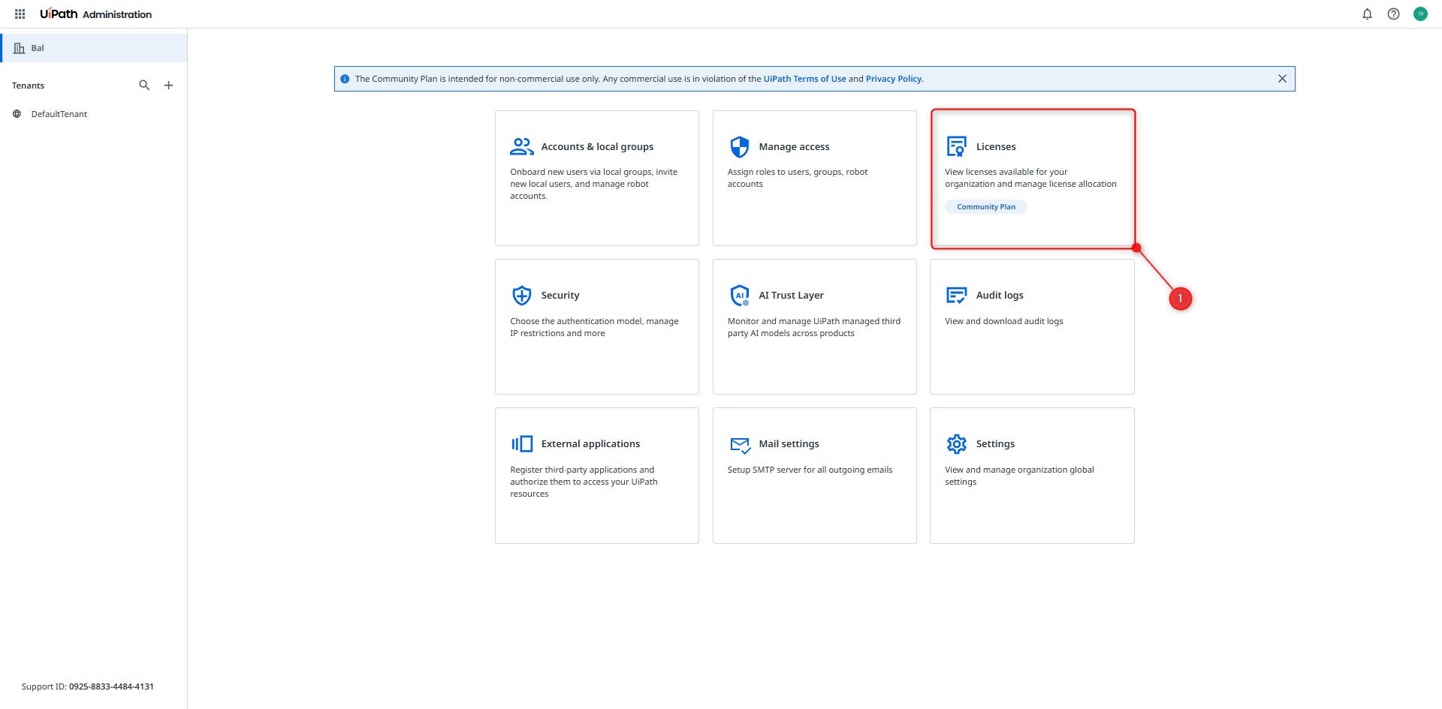Open the Manage access card title
Screen dimensions: 1442x709
794,147
